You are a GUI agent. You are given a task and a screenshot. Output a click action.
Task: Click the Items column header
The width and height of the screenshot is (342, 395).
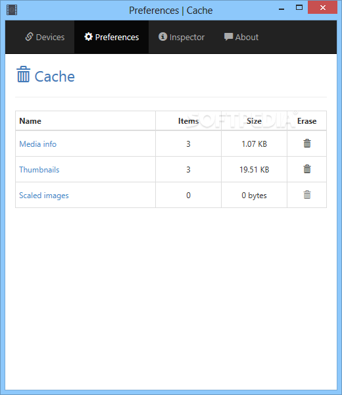(189, 121)
